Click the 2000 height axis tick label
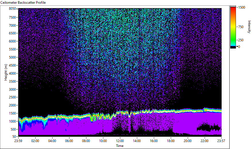 click(12, 105)
